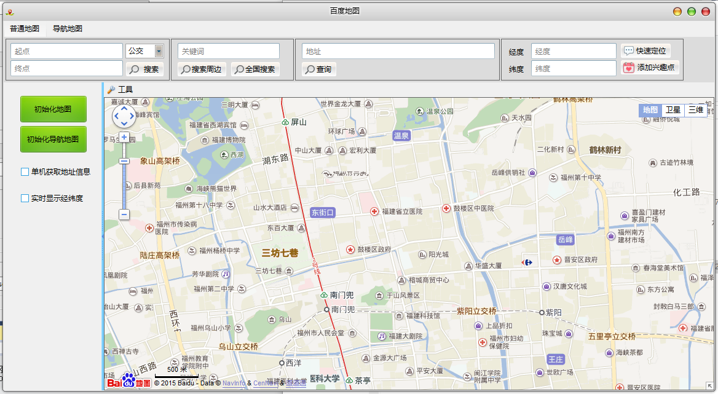718x394 pixels.
Task: Click the 福建省立医院 hospital icon
Action: click(x=374, y=211)
